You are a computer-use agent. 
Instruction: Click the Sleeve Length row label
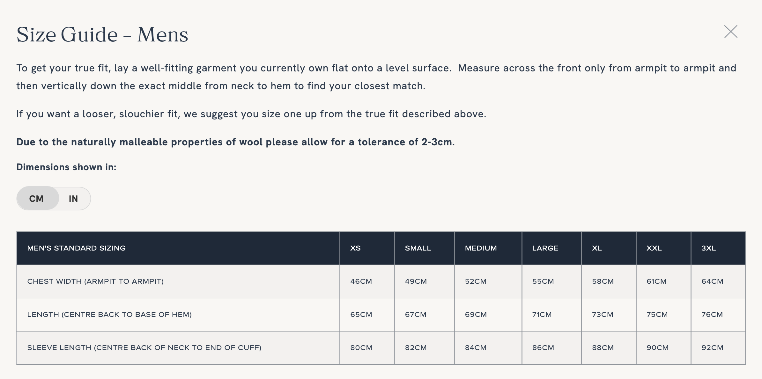point(144,348)
